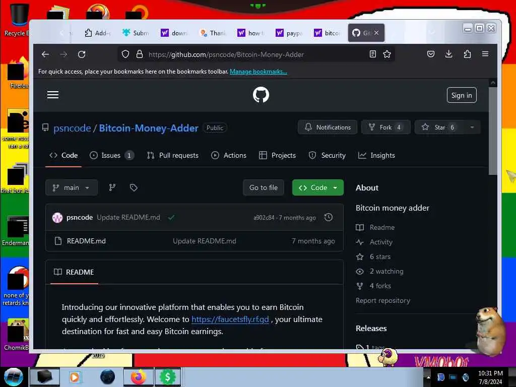Open the tracking protection shield icon
Viewport: 516px width, 387px height.
point(125,54)
